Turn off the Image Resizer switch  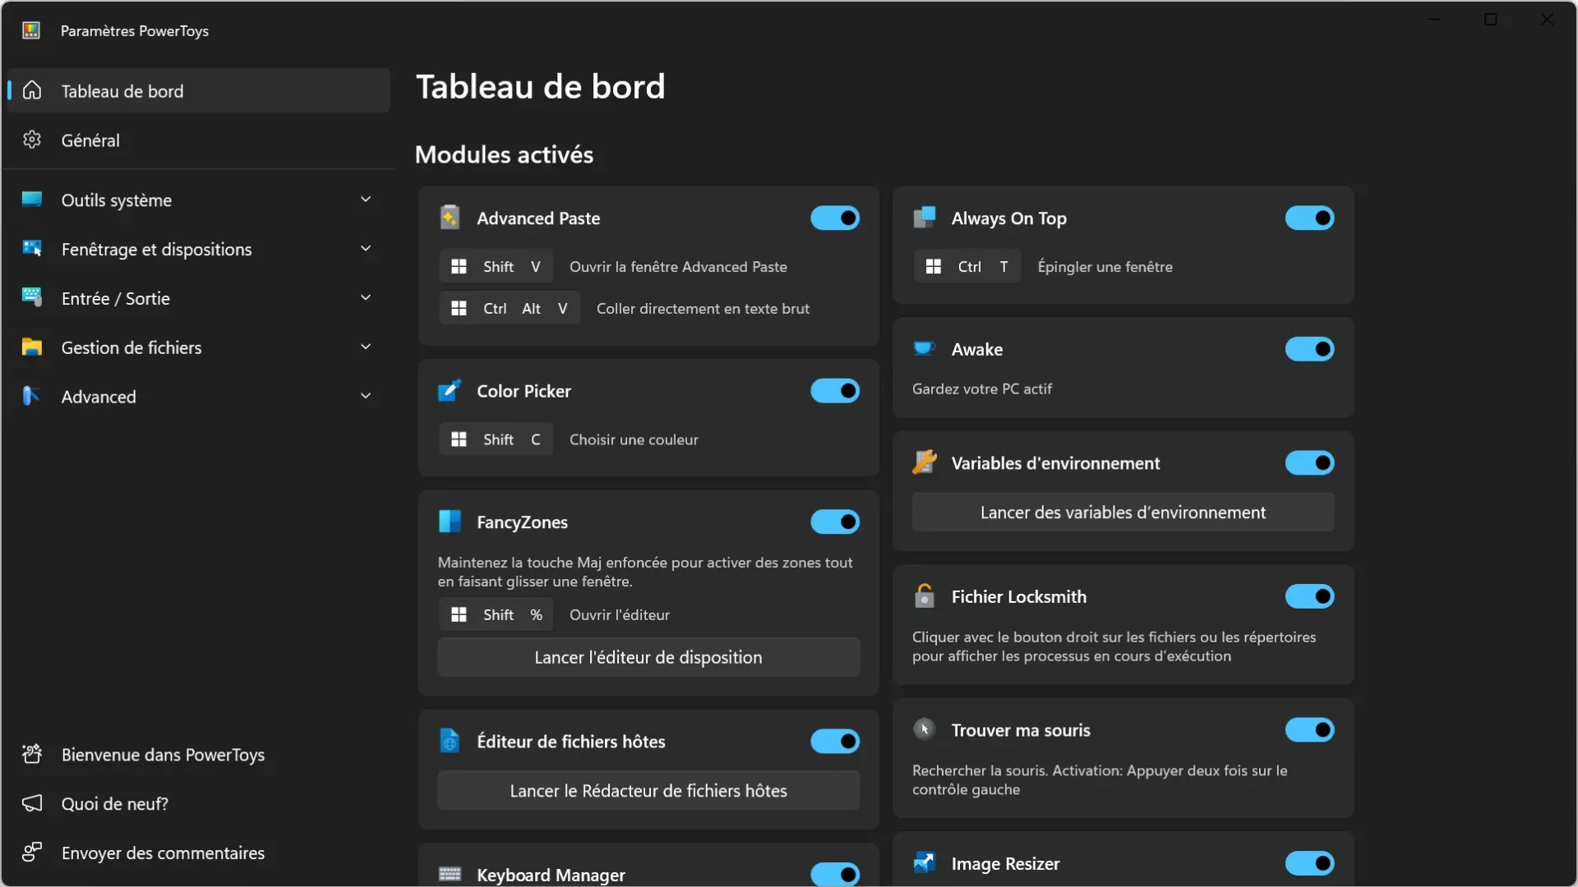click(1310, 863)
